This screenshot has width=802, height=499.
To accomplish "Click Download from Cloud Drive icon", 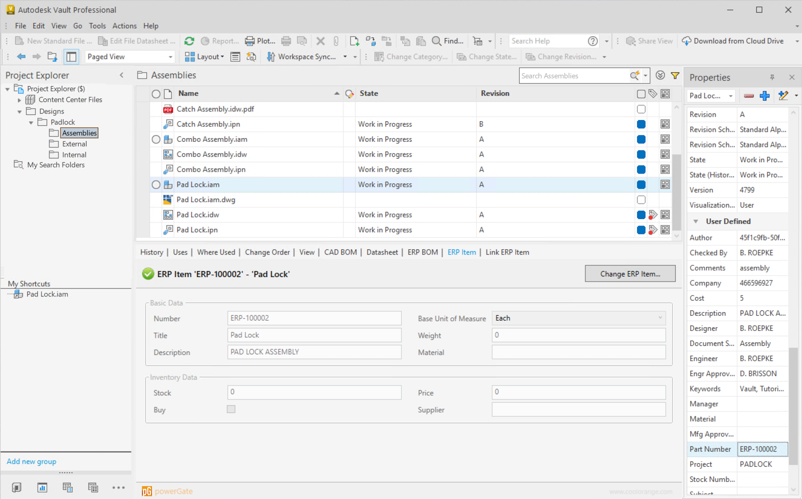I will (686, 41).
